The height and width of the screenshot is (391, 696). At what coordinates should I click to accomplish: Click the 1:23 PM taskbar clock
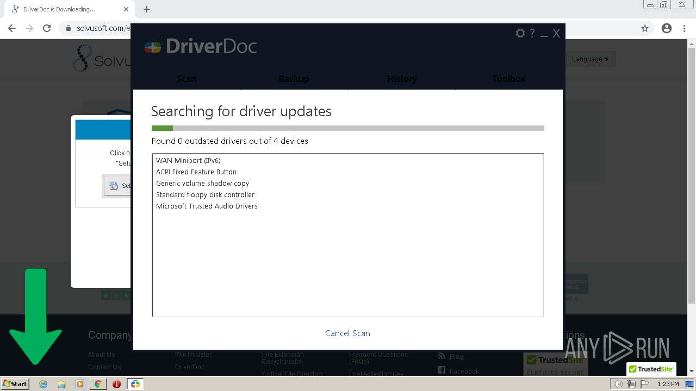click(x=668, y=384)
